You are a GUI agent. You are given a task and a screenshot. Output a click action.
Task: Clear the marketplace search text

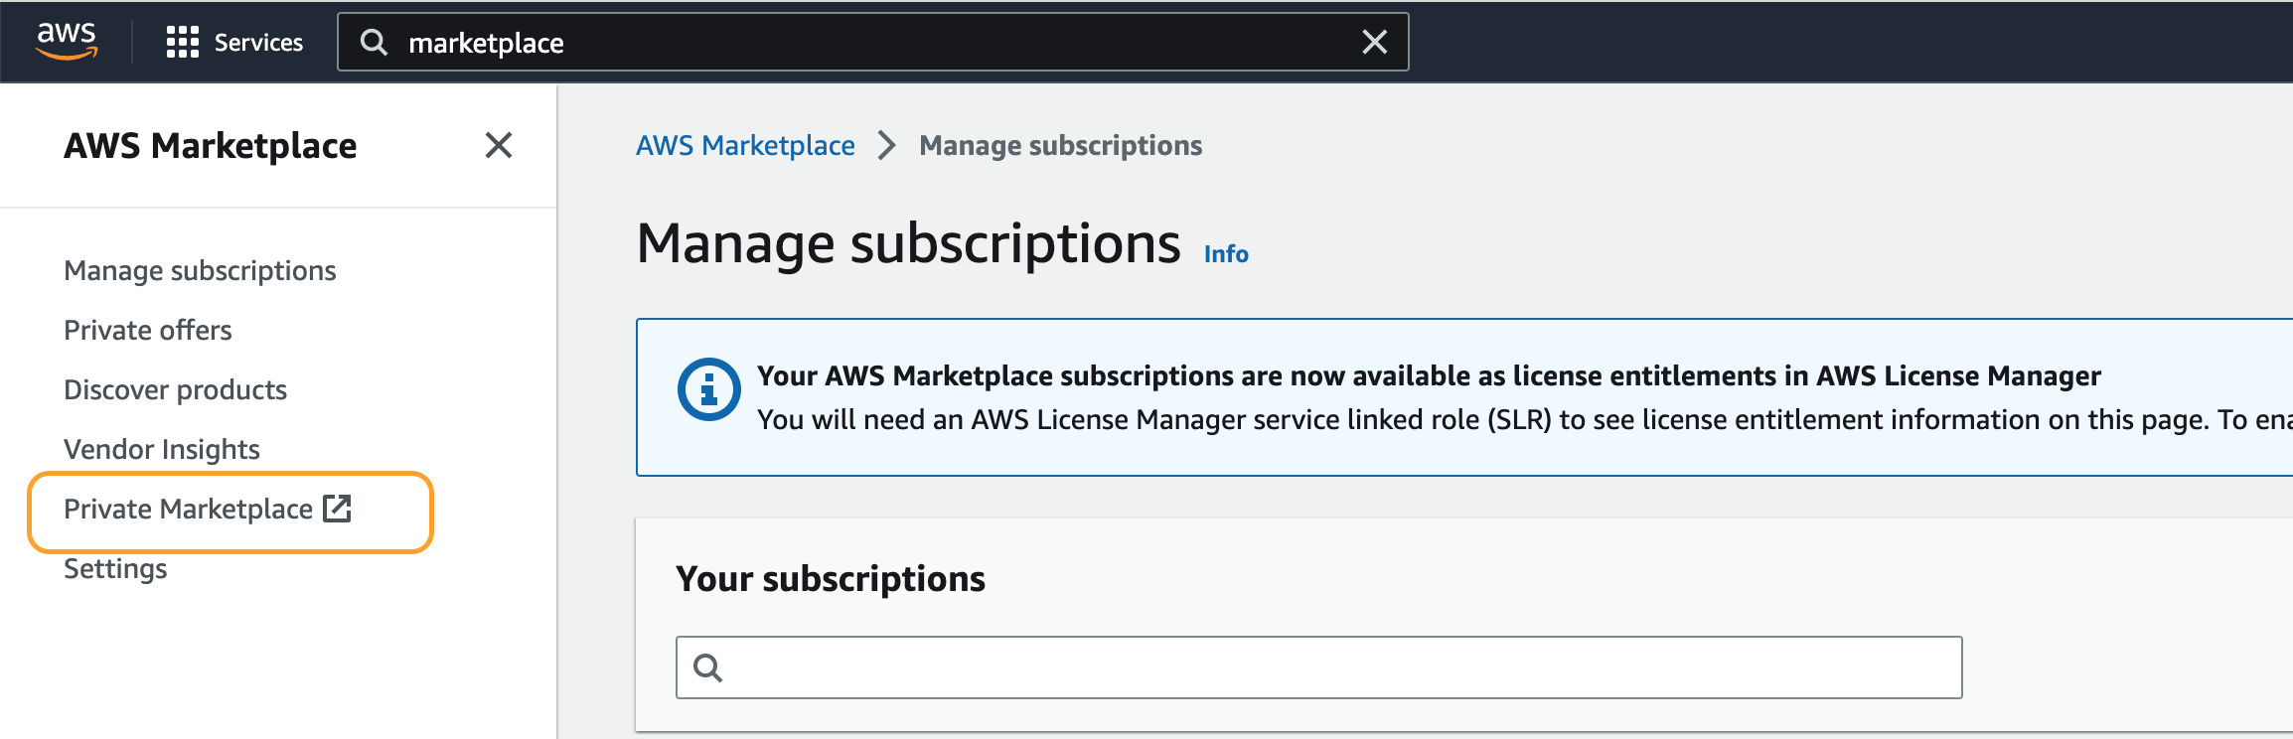(x=1374, y=42)
